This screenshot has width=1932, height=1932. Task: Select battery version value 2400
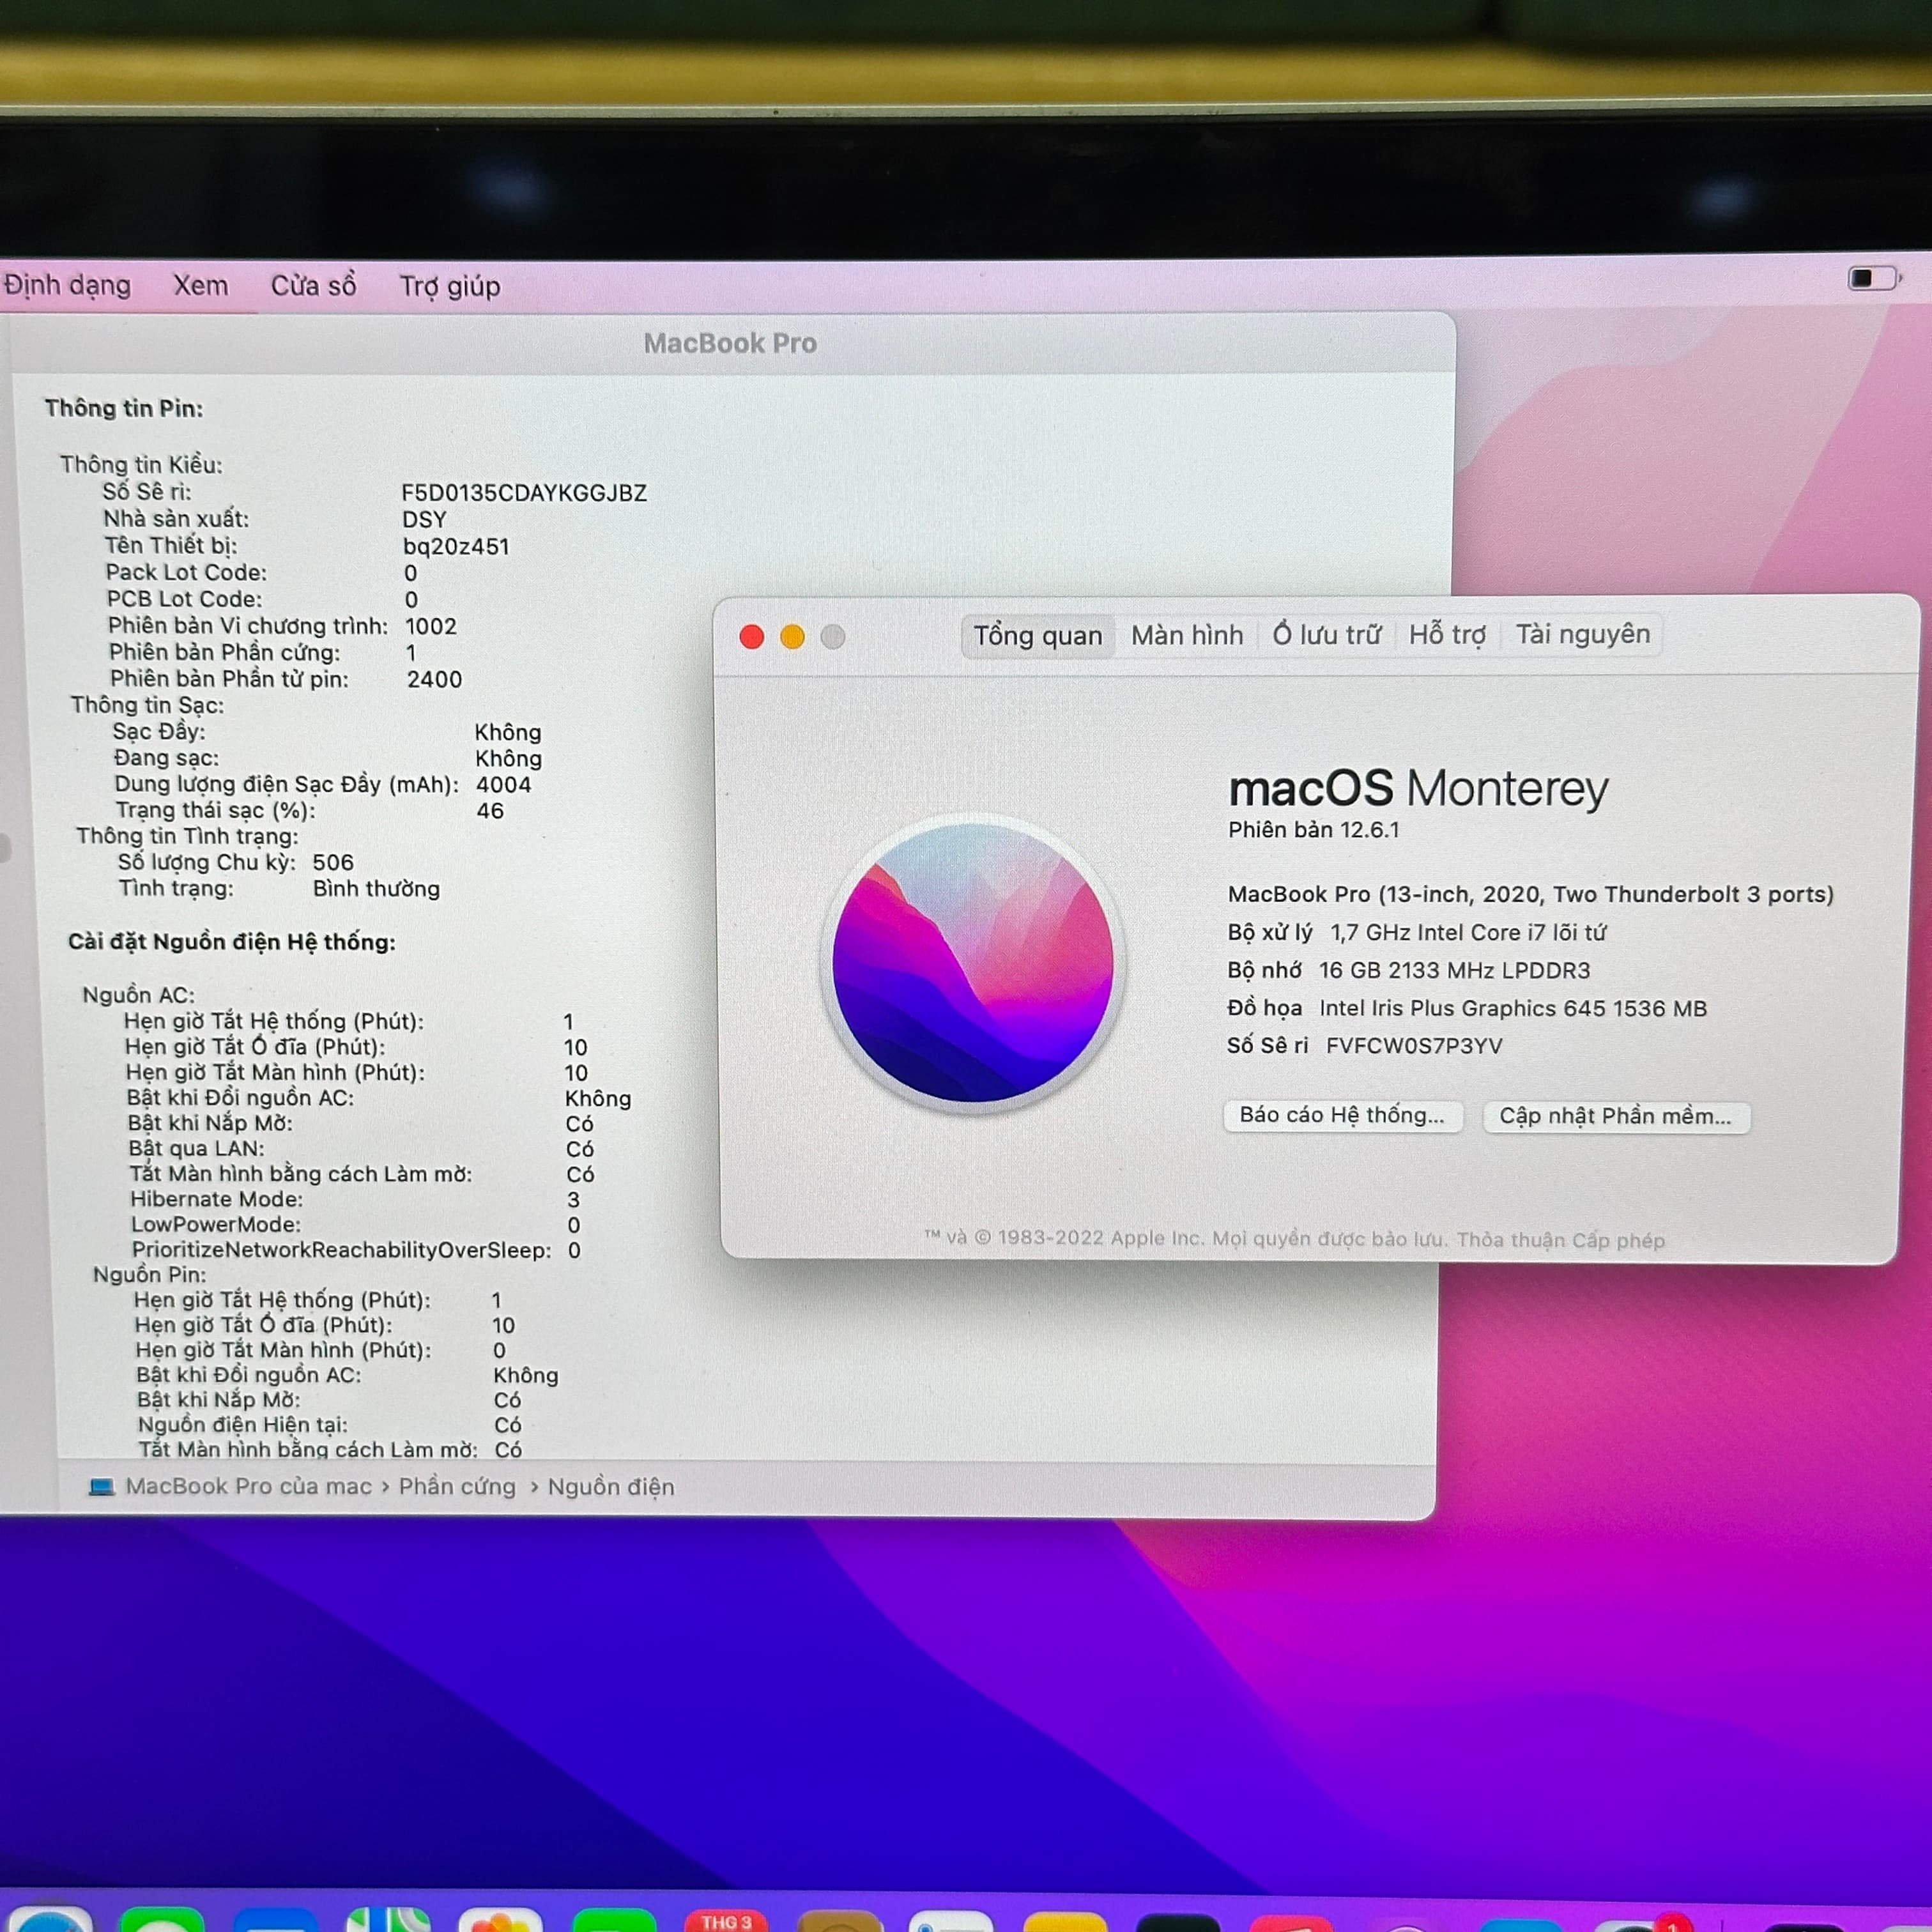(435, 680)
